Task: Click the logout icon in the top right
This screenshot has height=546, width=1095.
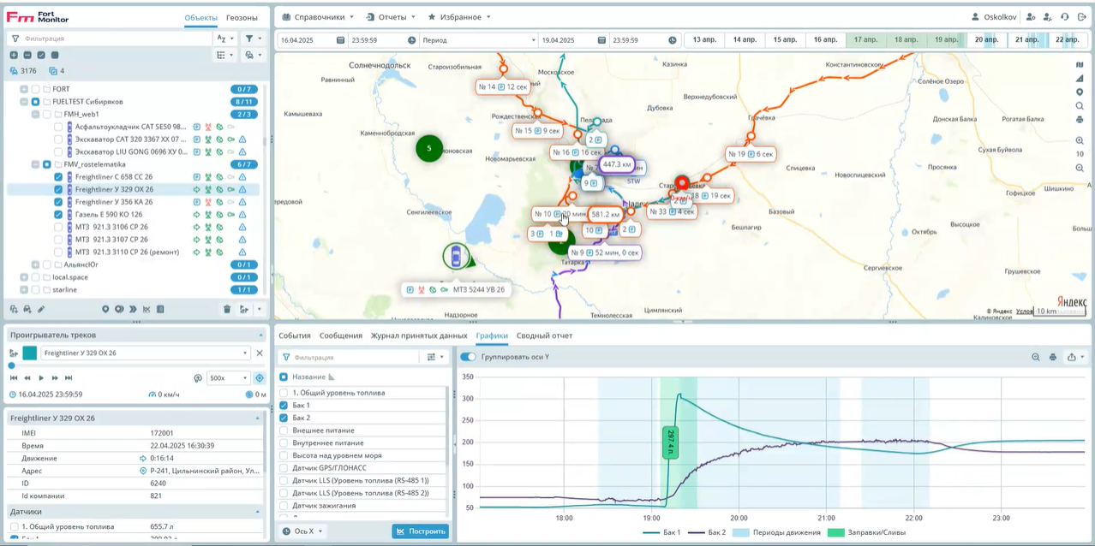Action: [x=1081, y=16]
